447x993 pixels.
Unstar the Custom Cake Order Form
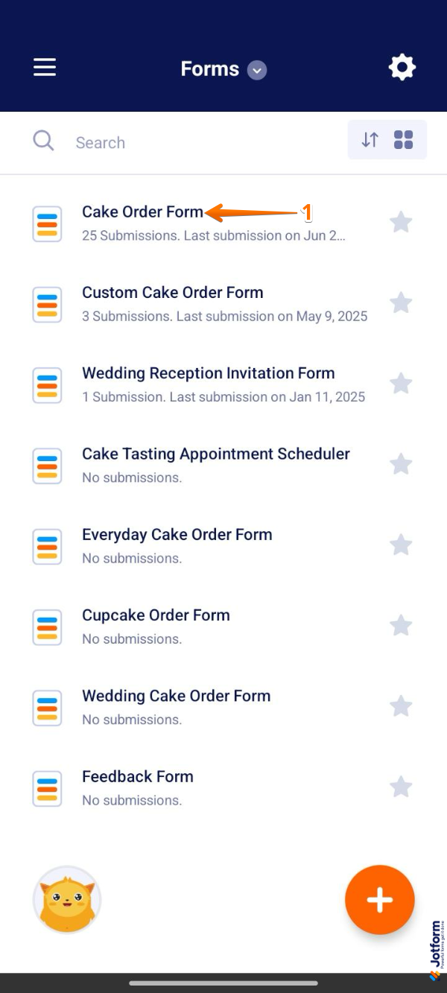tap(402, 302)
